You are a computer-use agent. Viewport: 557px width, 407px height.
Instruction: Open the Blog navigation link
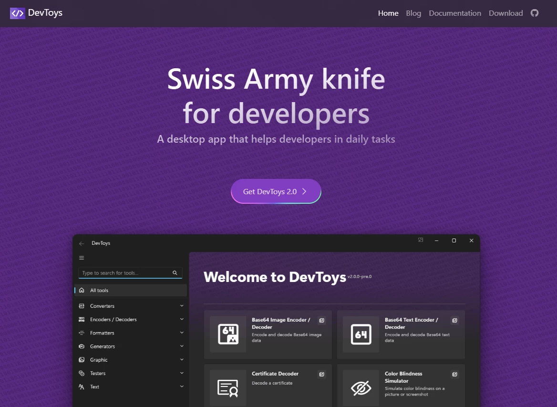pos(413,13)
